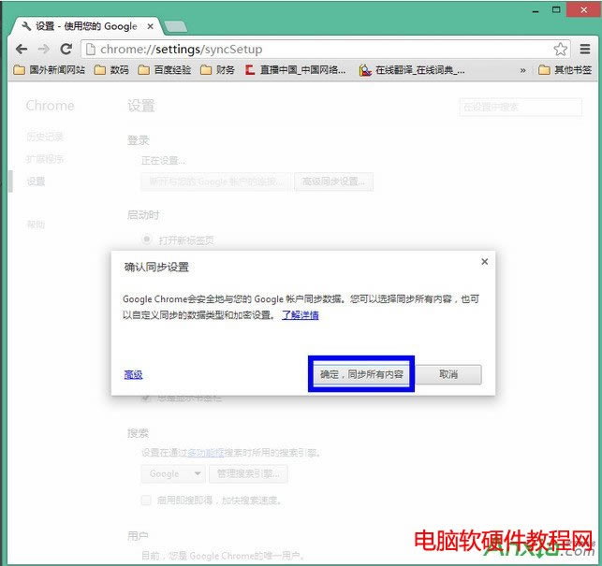Maximize the Chrome window
The width and height of the screenshot is (602, 566).
click(x=556, y=10)
